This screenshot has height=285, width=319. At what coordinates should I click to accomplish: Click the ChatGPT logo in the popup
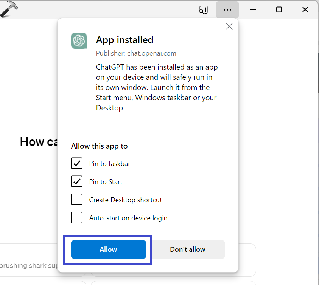[x=79, y=40]
